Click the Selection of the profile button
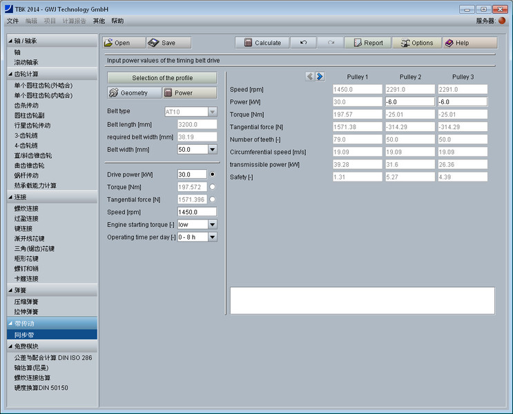This screenshot has height=414, width=513. [x=162, y=78]
